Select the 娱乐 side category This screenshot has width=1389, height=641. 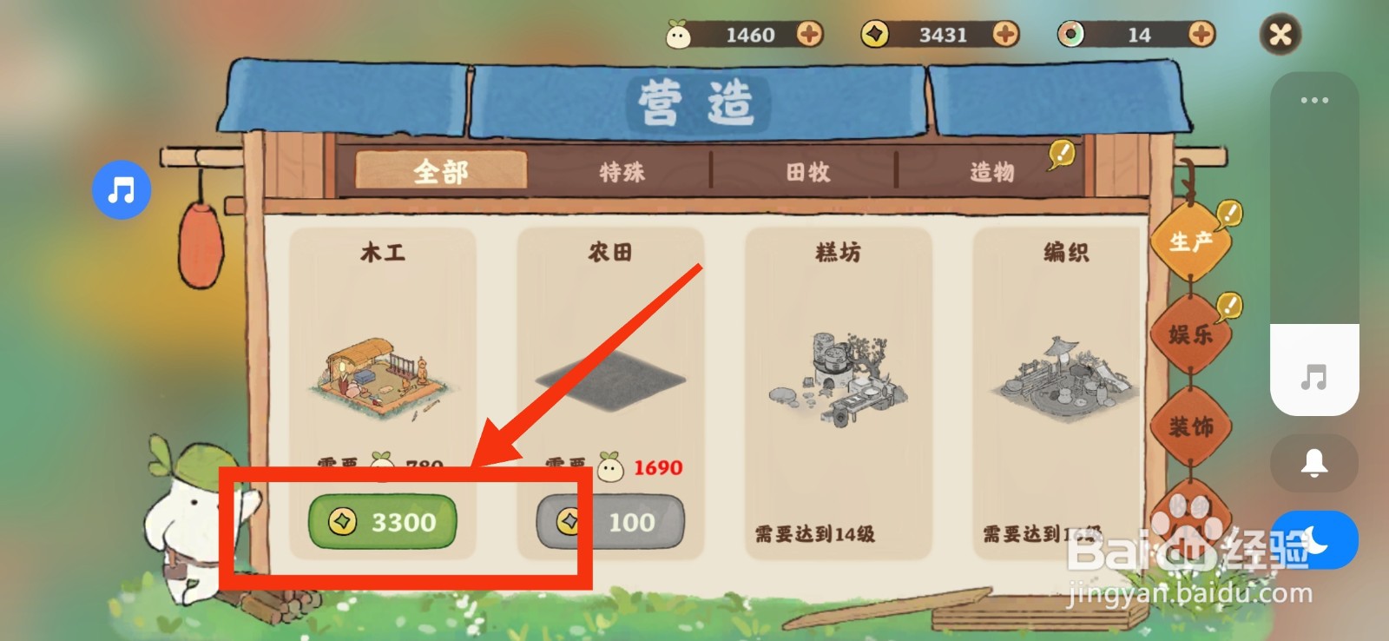1191,334
